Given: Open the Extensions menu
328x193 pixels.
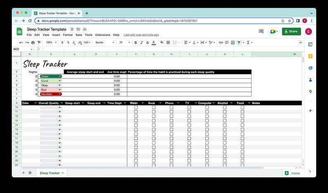Looking at the screenshot, I should [x=102, y=35].
